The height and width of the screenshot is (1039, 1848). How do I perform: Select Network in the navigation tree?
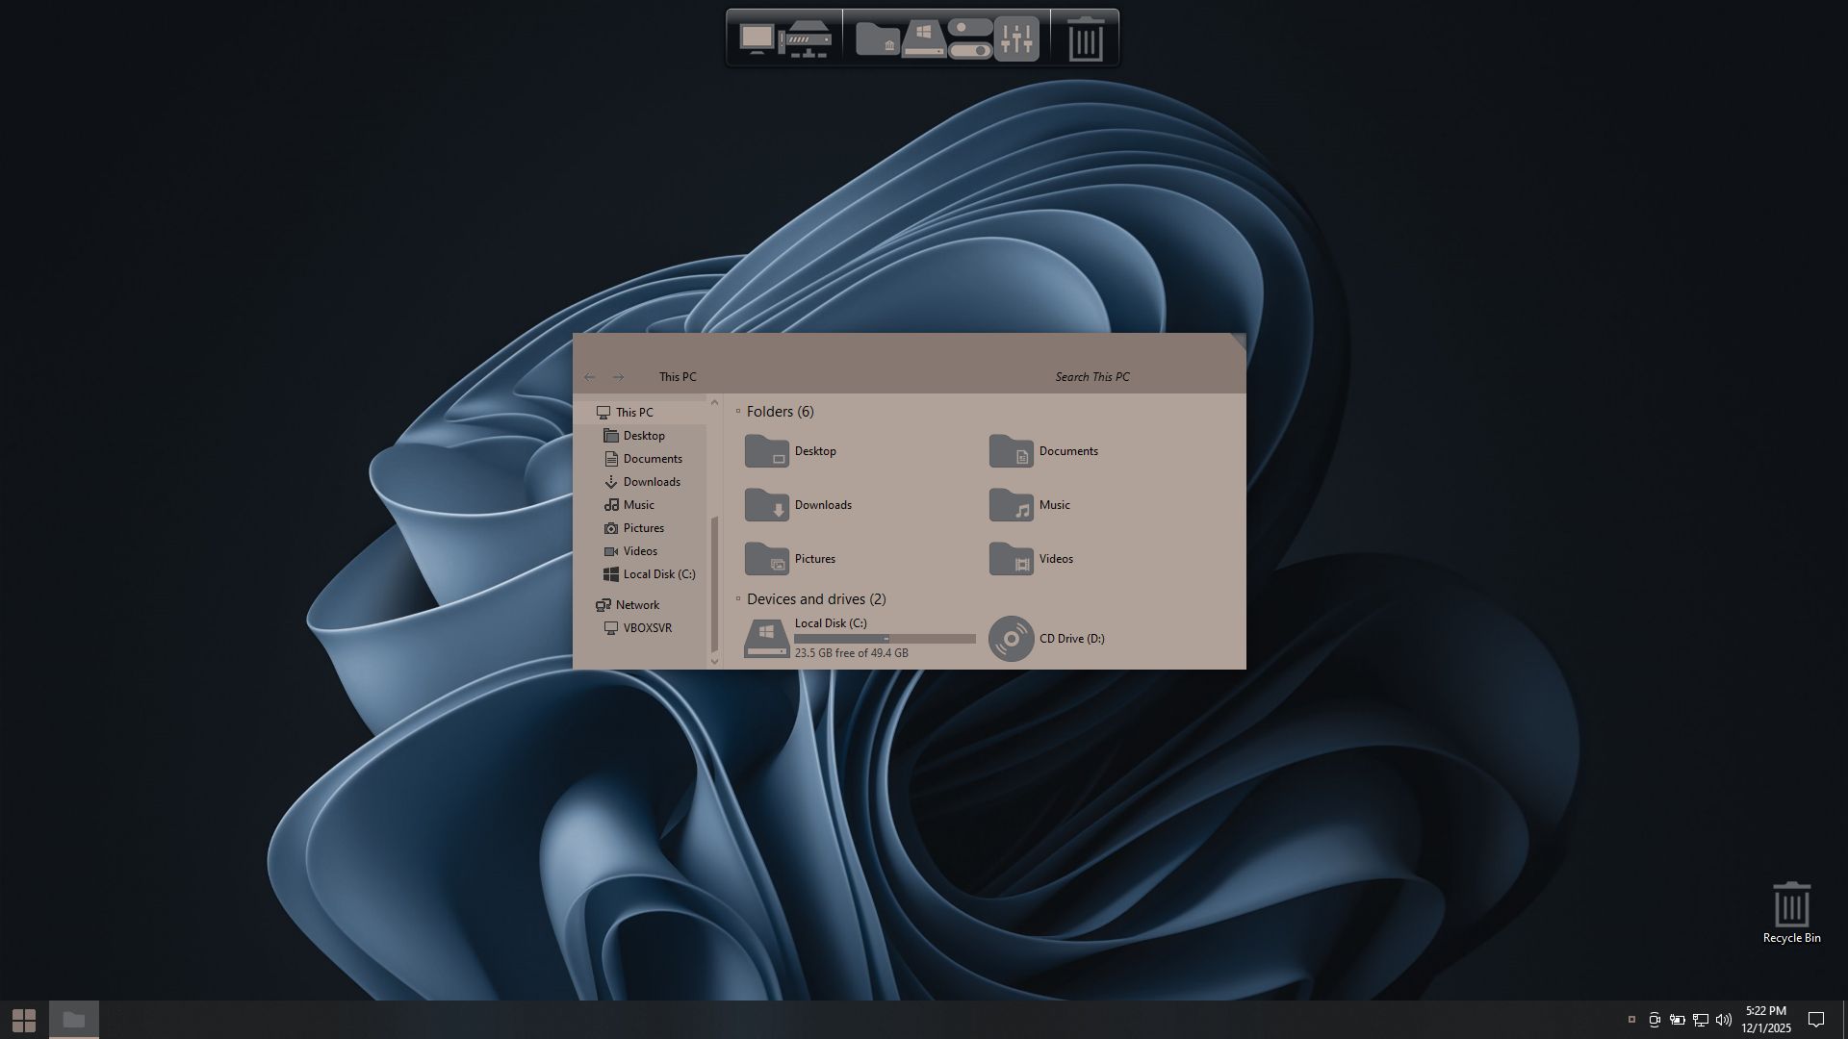coord(637,605)
